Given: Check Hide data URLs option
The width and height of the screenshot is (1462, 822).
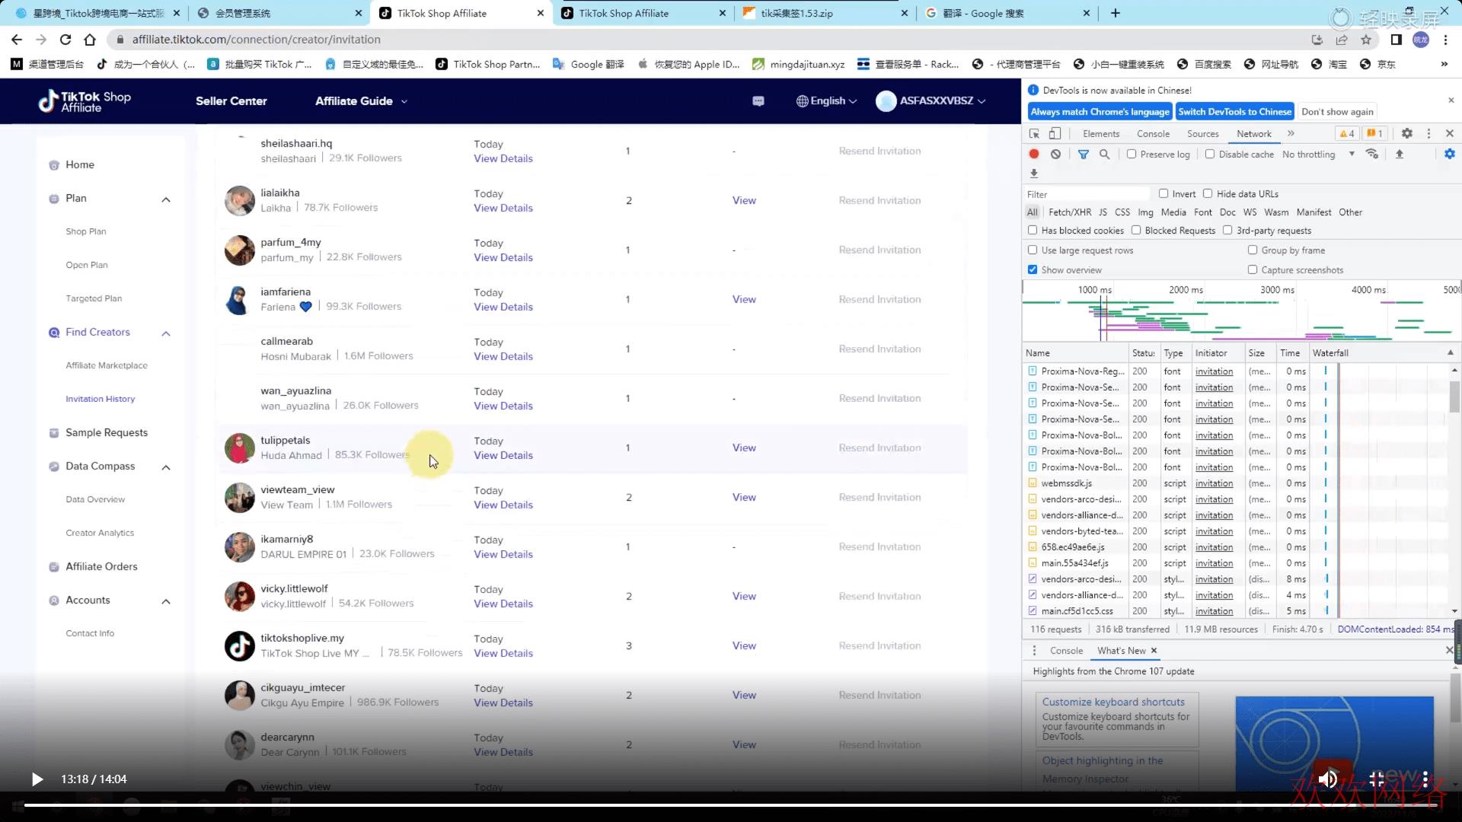Looking at the screenshot, I should pos(1208,193).
